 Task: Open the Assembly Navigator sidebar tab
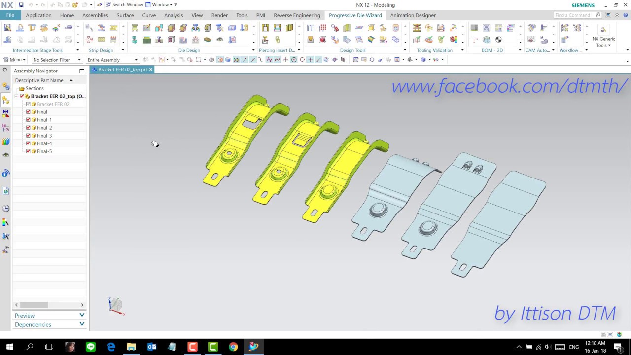[x=5, y=100]
